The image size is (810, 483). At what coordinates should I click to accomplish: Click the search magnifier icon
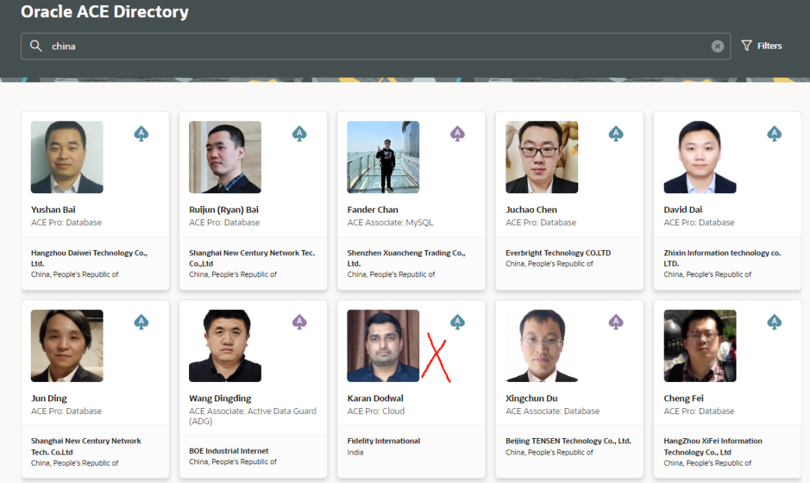(36, 46)
